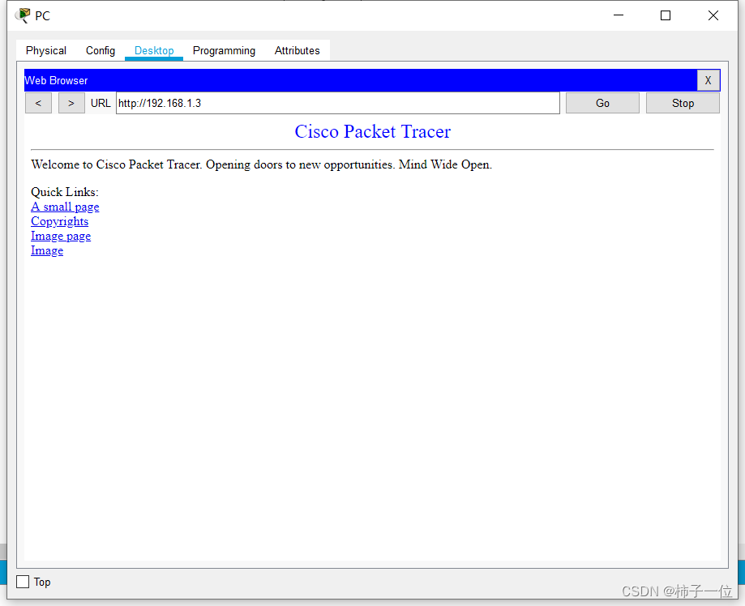Switch to the Config tab

pyautogui.click(x=101, y=50)
